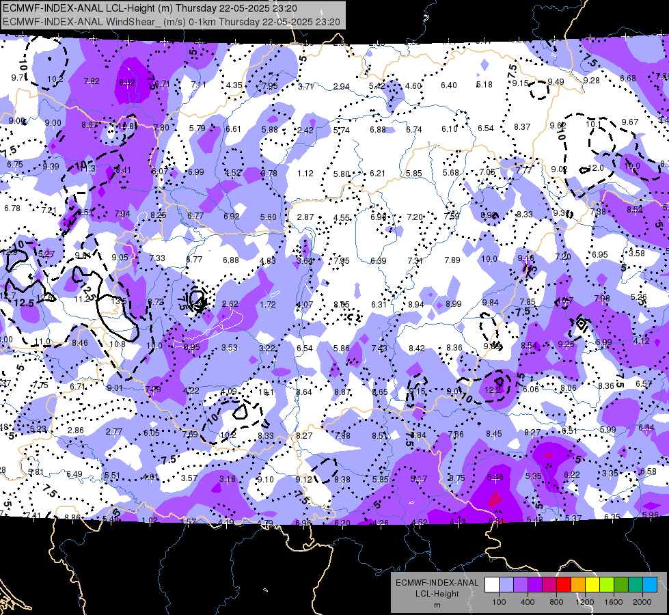
Task: Click the LCL-Height title line at top
Action: [x=150, y=8]
